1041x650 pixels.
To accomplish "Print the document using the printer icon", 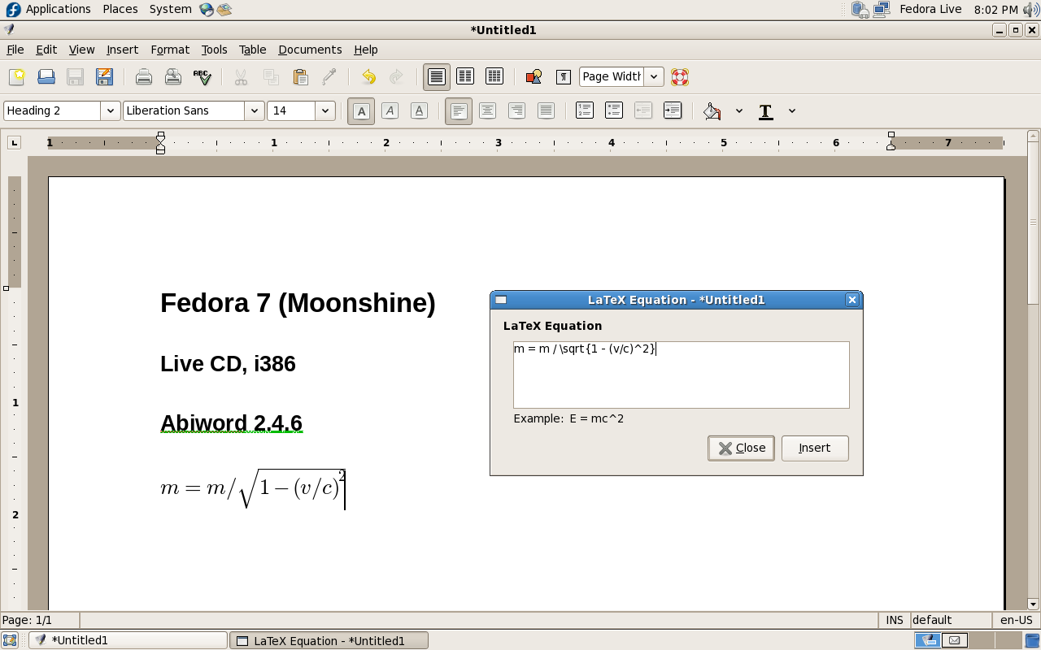I will (144, 77).
